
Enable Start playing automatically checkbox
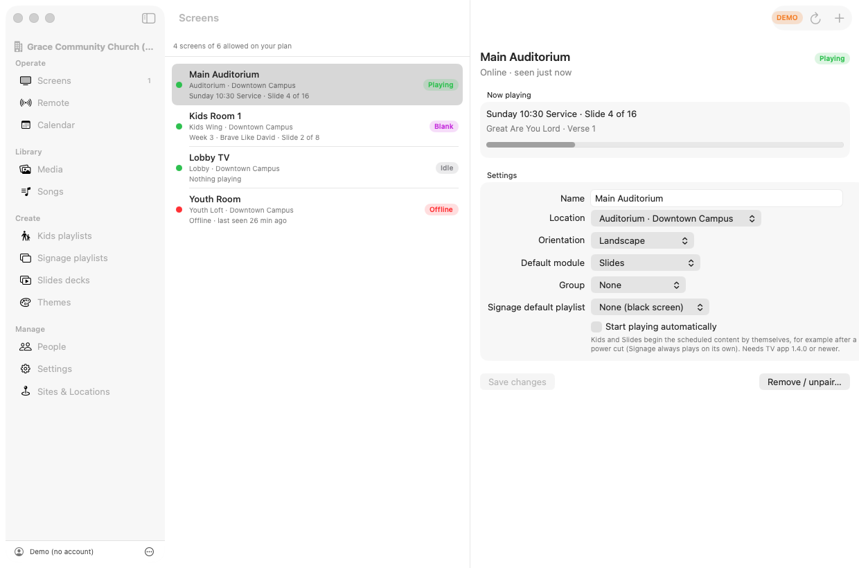596,326
